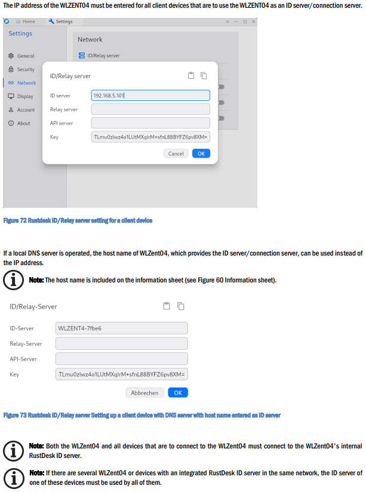
Task: Click the Figure 73 caption text
Action: pyautogui.click(x=142, y=416)
